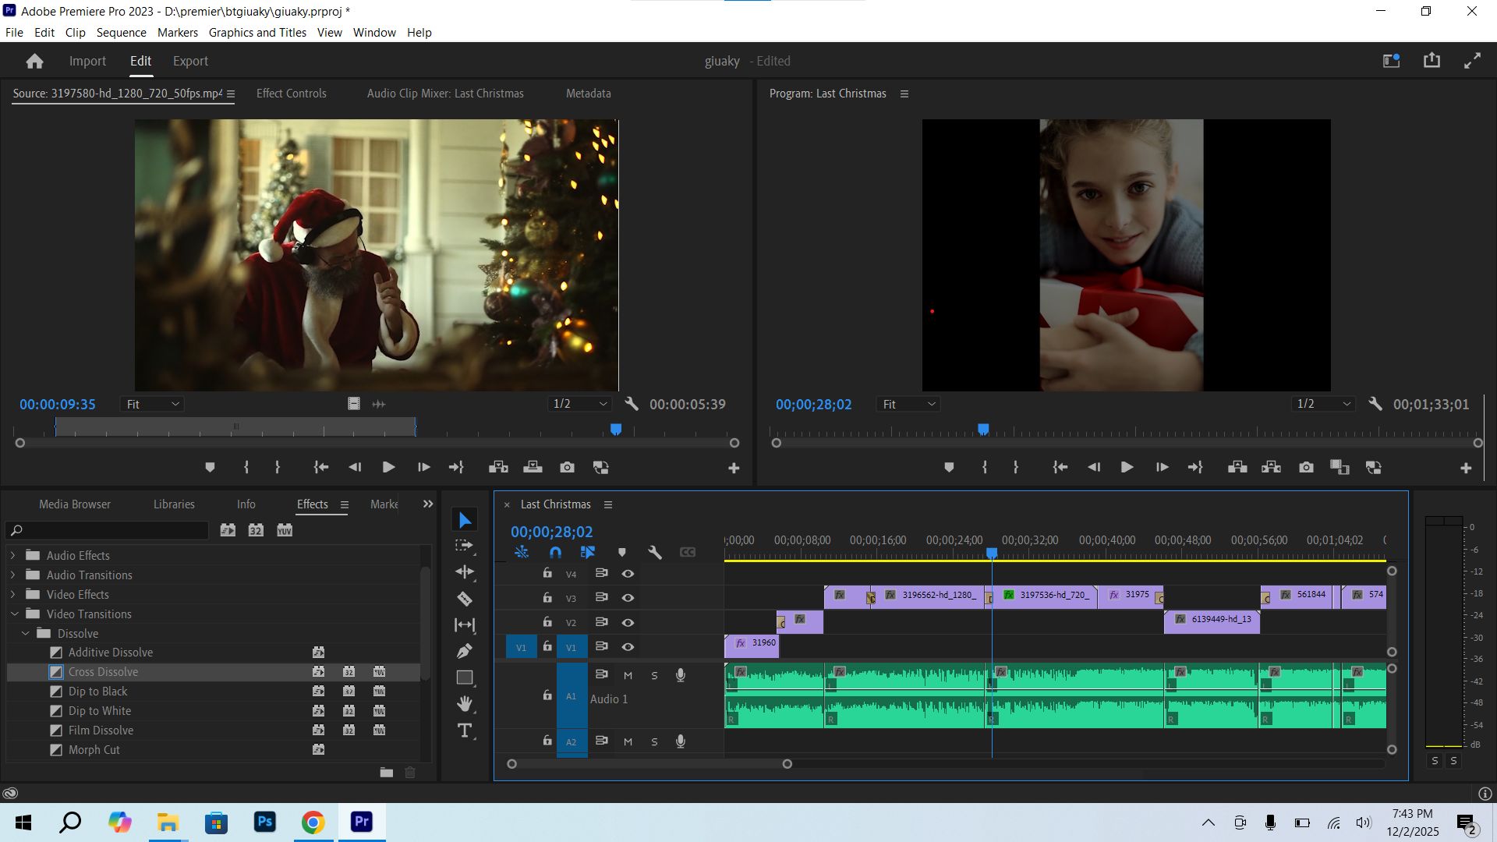Toggle lock on track V4
The image size is (1497, 842).
coord(547,573)
